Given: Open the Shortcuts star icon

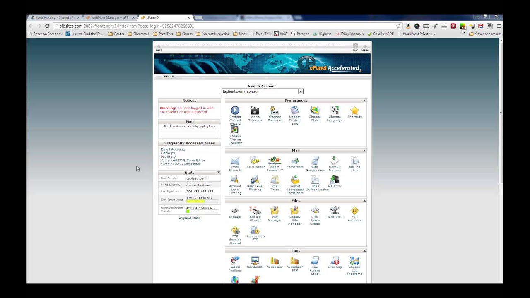Looking at the screenshot, I should pos(354,111).
